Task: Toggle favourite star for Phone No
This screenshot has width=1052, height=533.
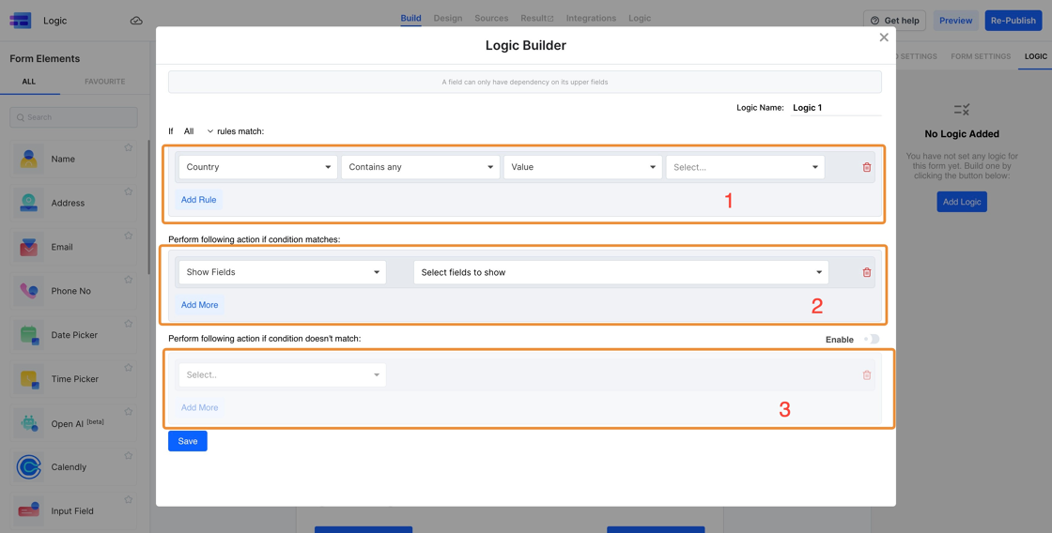Action: pyautogui.click(x=129, y=280)
